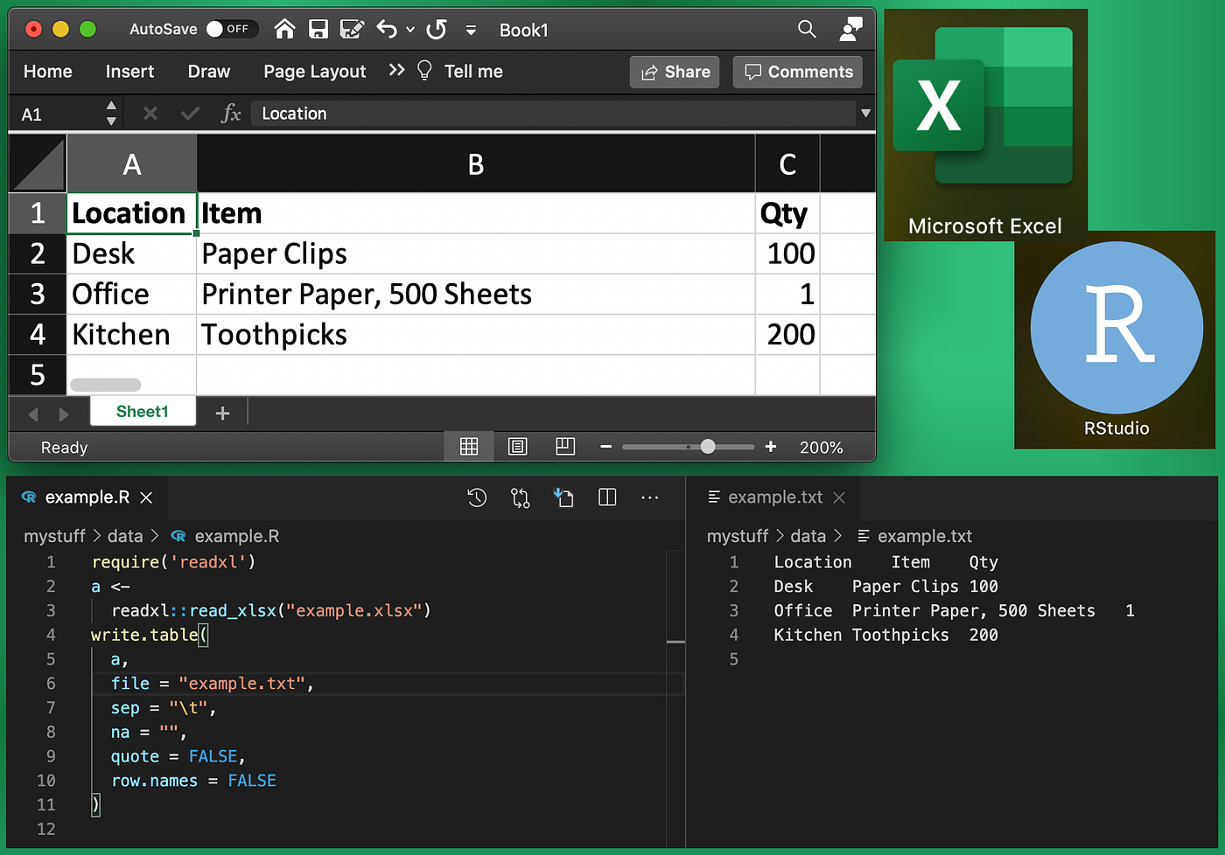Screen dimensions: 1225x855
Task: Open the editor more actions ellipsis
Action: click(x=650, y=497)
